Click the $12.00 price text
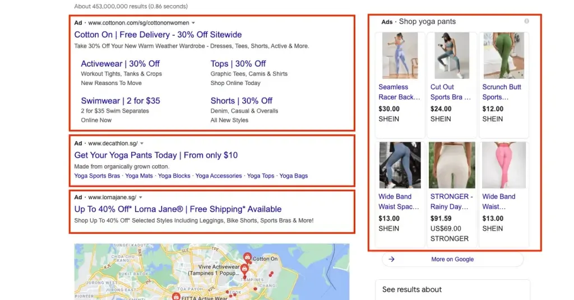This screenshot has height=300, width=574. point(493,109)
